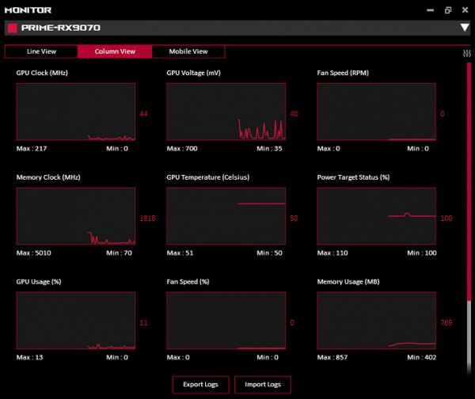Click the Memory Clock (MHz) graph
475x399 pixels.
pos(76,216)
